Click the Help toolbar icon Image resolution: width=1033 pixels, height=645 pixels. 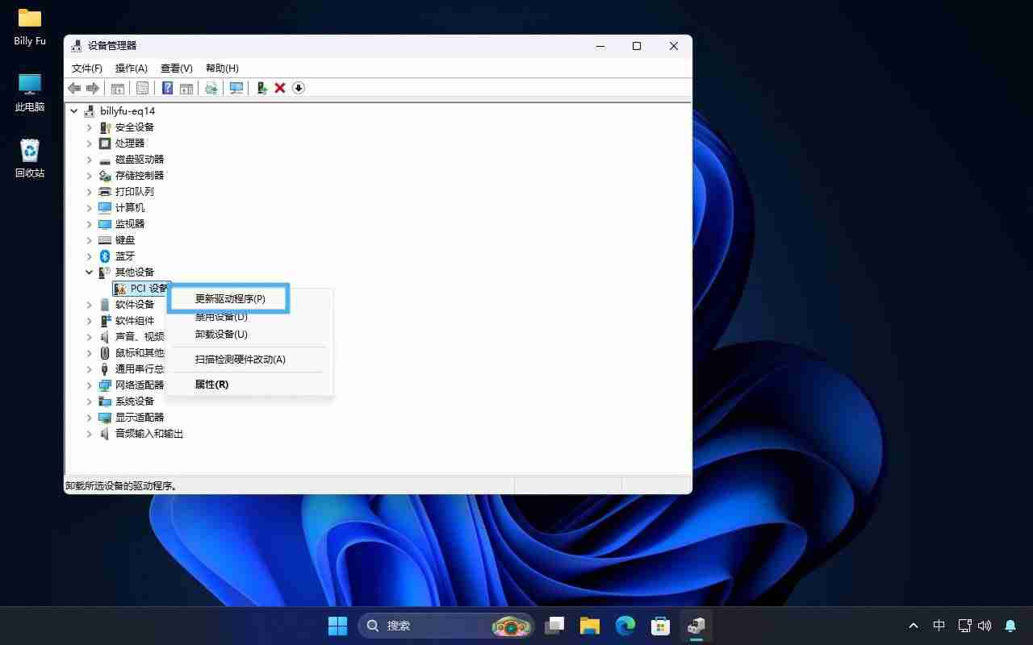(x=166, y=88)
